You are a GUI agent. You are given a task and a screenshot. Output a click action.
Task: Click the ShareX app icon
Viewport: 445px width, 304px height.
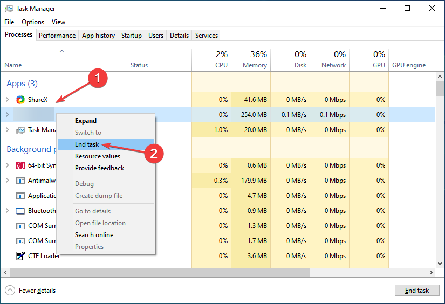click(20, 100)
